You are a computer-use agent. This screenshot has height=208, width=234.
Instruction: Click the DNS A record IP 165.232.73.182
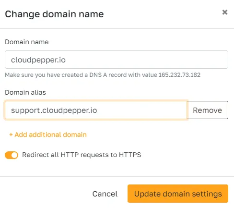(x=179, y=75)
